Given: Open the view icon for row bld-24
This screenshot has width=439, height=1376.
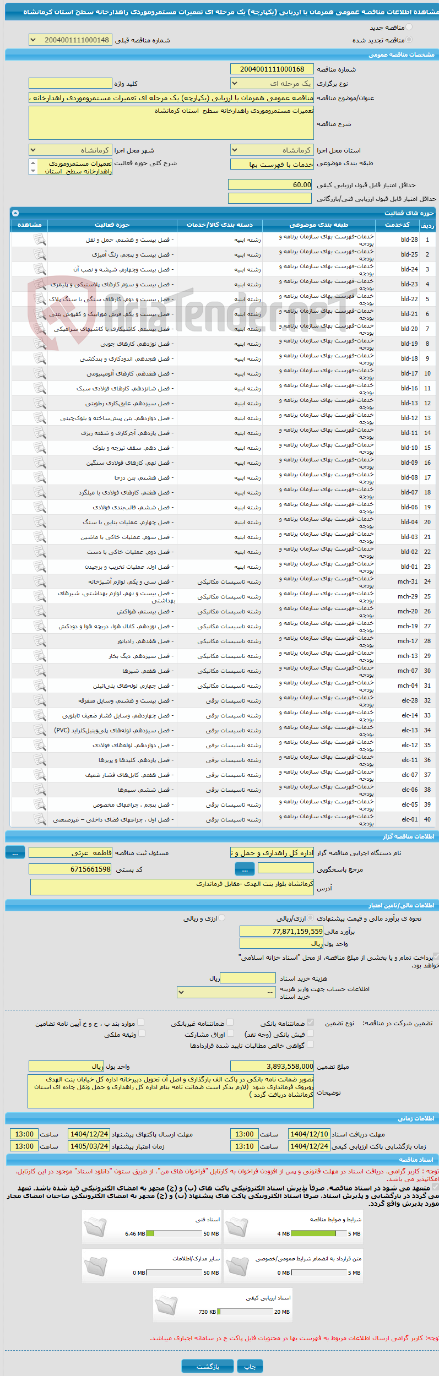Looking at the screenshot, I should (x=39, y=269).
